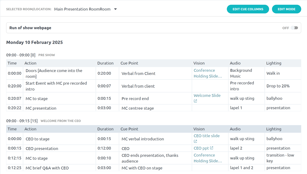Screen dimensions: 307x174
Task: Click Pre recorded intro audio cell
Action: click(246, 86)
